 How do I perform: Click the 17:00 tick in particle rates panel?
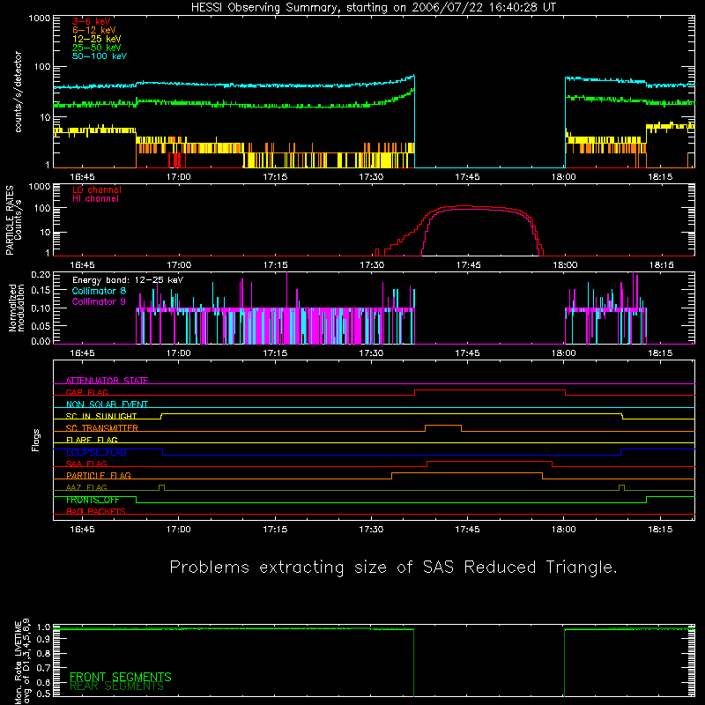[x=179, y=265]
